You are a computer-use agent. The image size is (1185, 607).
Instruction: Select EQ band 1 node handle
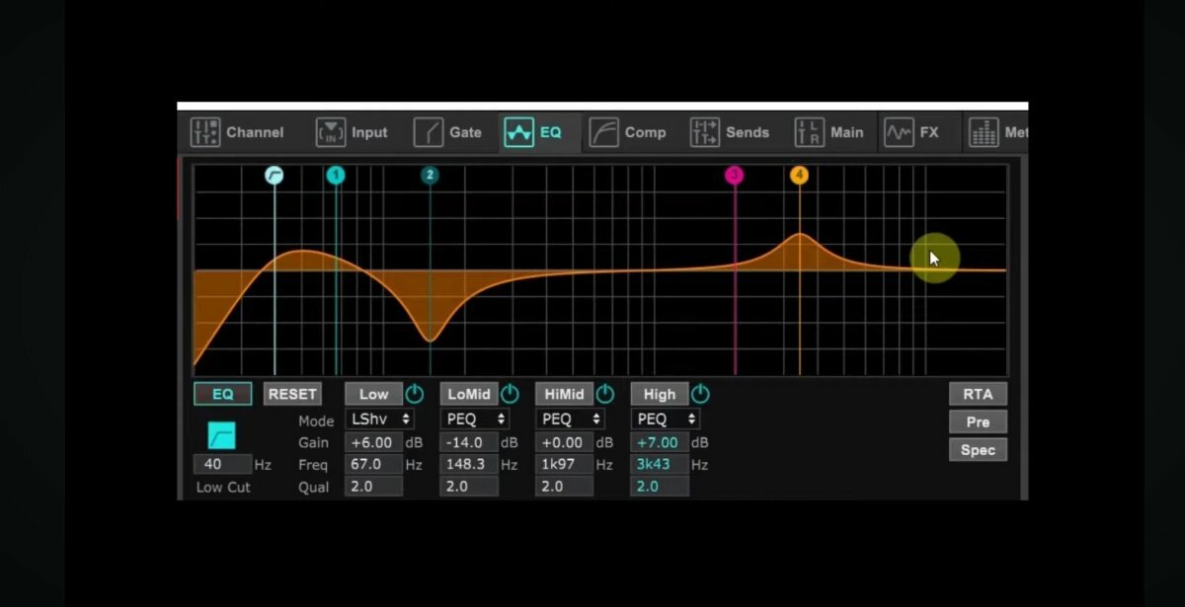point(336,176)
